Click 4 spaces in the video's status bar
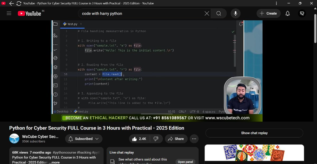 (x=209, y=111)
